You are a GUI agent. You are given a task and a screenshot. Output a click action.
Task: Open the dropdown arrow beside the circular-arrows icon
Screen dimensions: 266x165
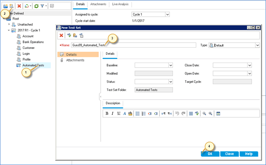coord(30,6)
